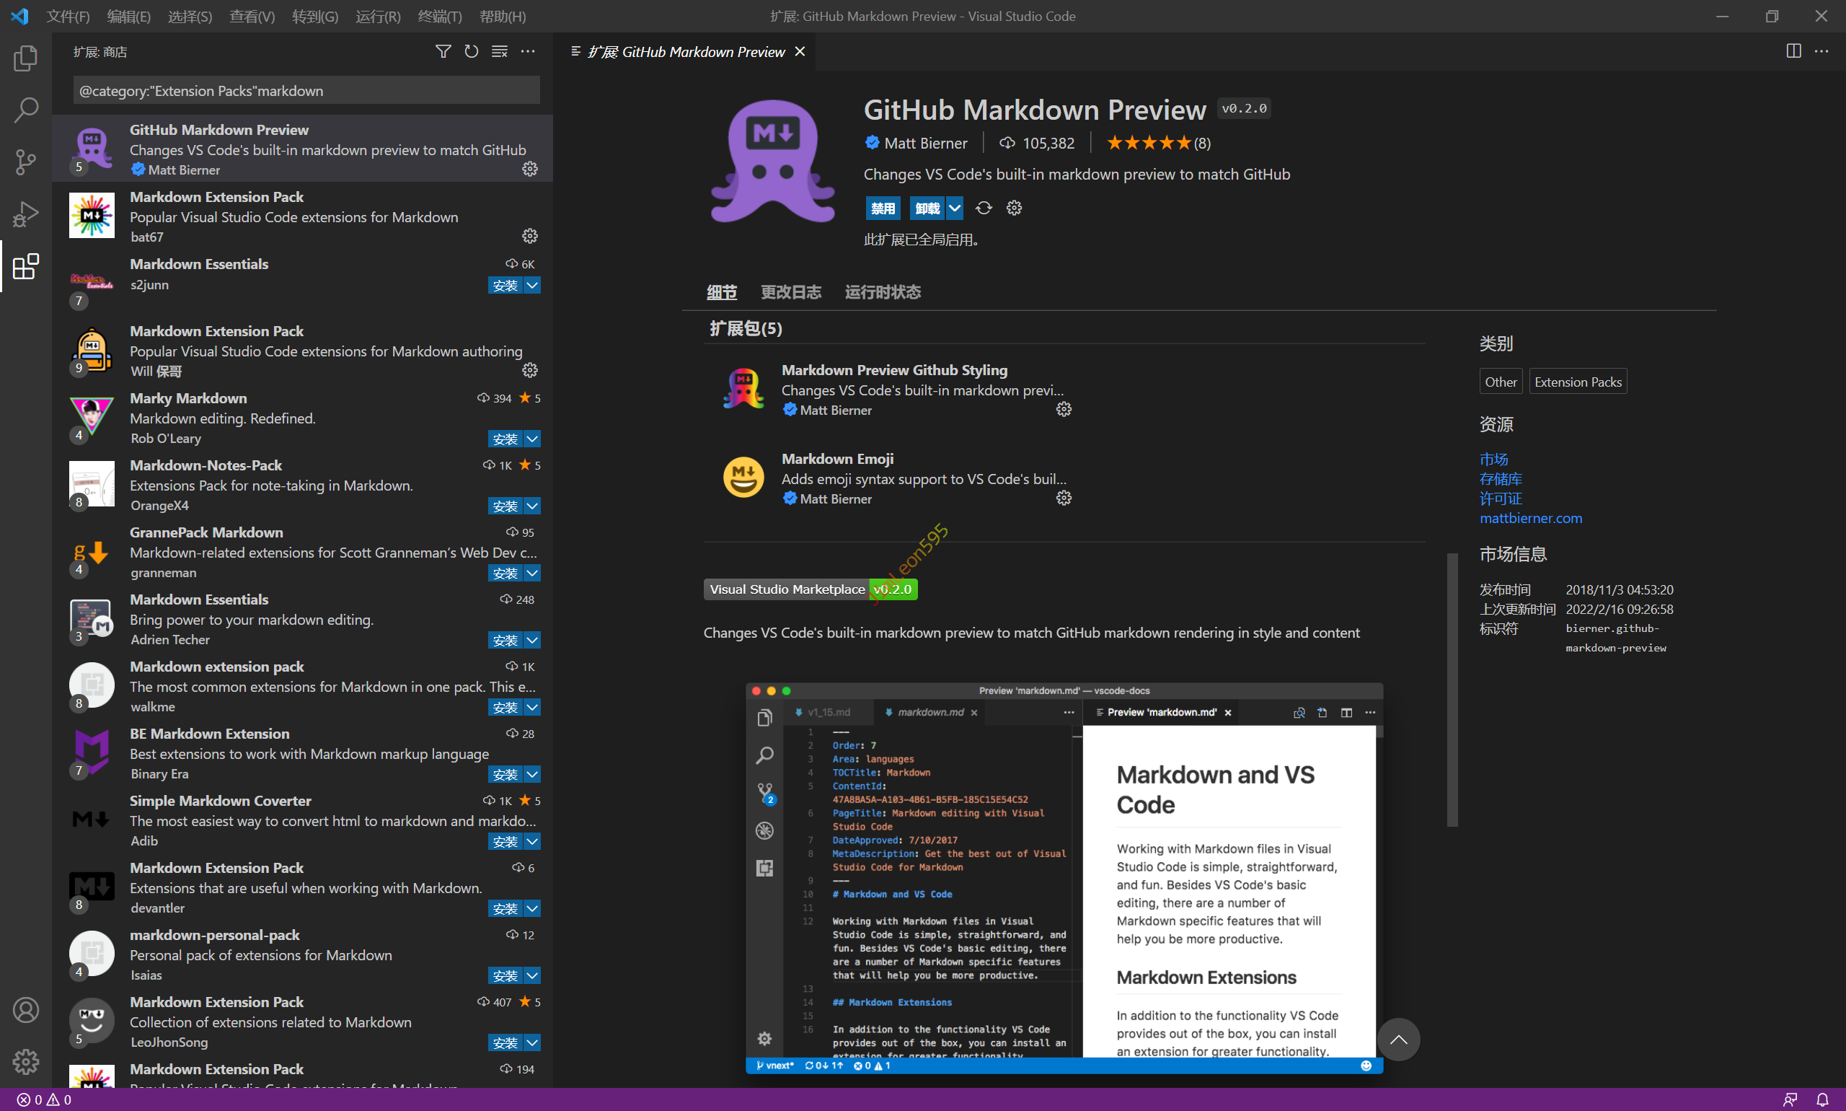Click the Disable (禁用) extension button
Screen dimensions: 1846x1111
tap(882, 208)
